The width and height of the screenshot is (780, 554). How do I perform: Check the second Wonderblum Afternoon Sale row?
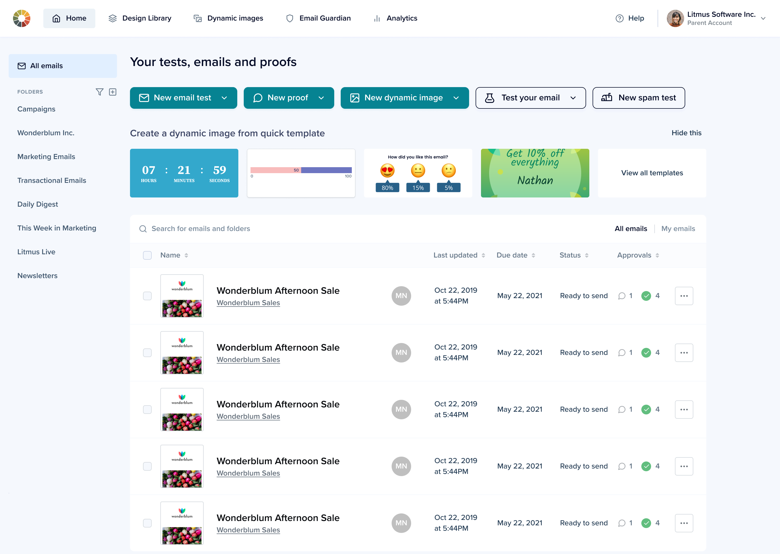click(147, 352)
